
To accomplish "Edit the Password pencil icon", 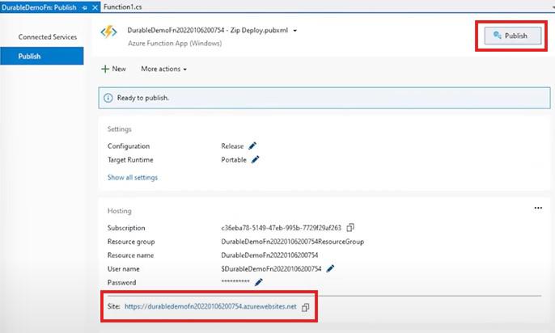I will (259, 282).
